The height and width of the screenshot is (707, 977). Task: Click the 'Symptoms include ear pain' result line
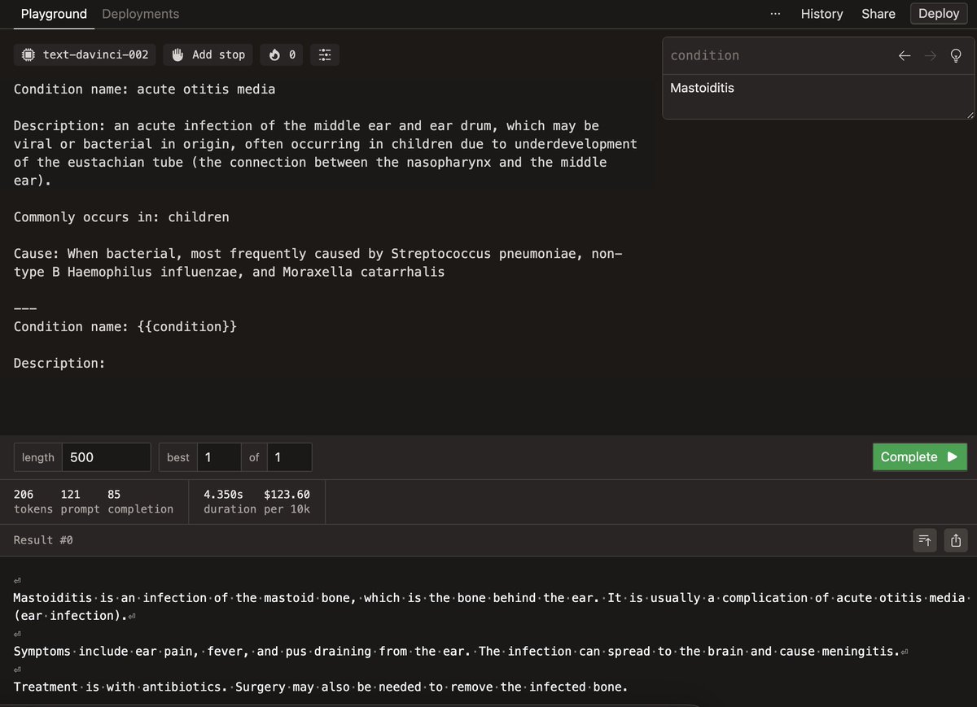coord(460,651)
